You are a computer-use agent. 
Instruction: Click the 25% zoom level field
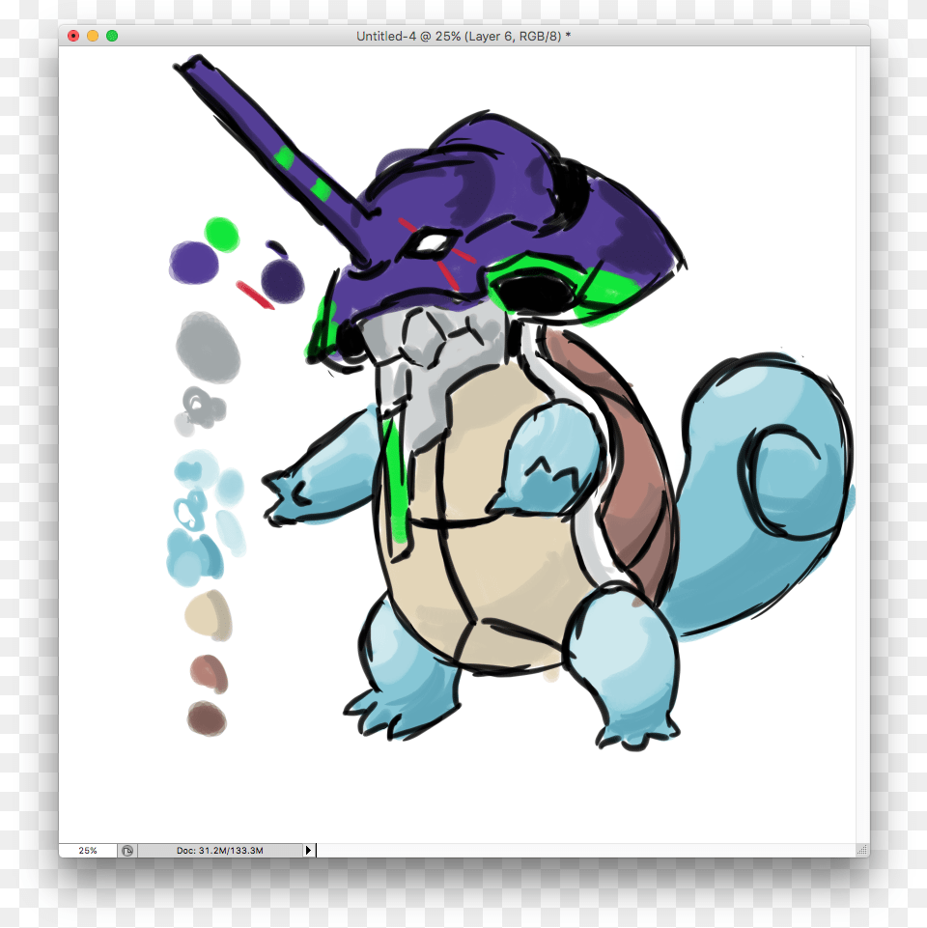point(88,851)
